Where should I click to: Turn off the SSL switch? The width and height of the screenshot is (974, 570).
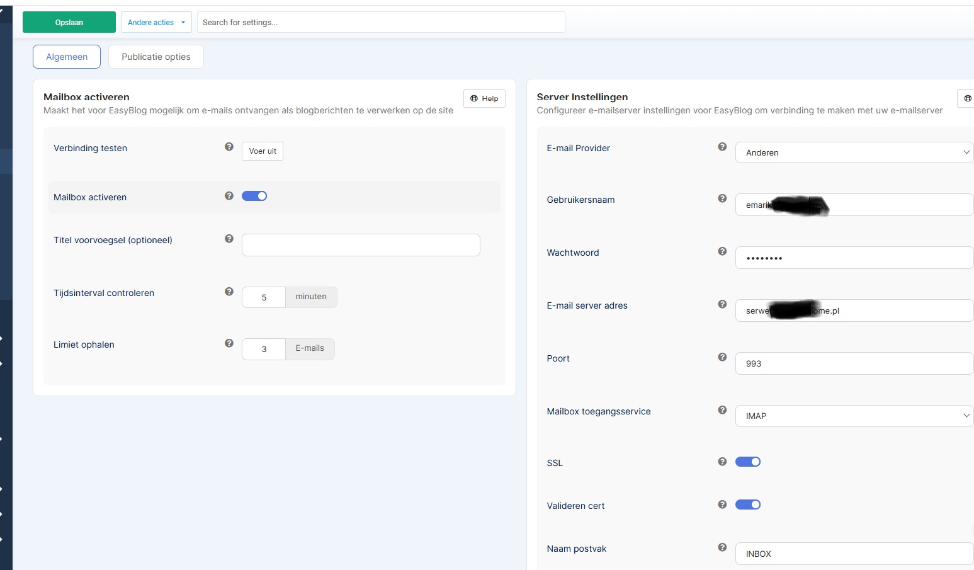[x=748, y=462]
